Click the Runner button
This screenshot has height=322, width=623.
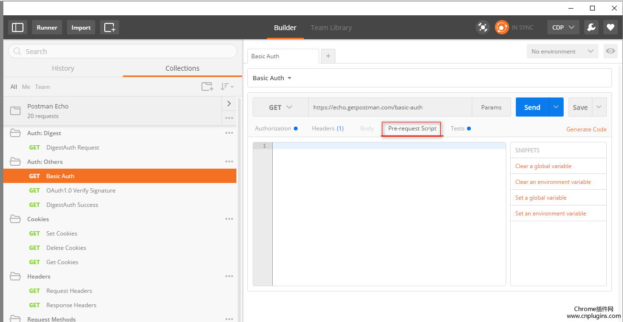pyautogui.click(x=47, y=27)
